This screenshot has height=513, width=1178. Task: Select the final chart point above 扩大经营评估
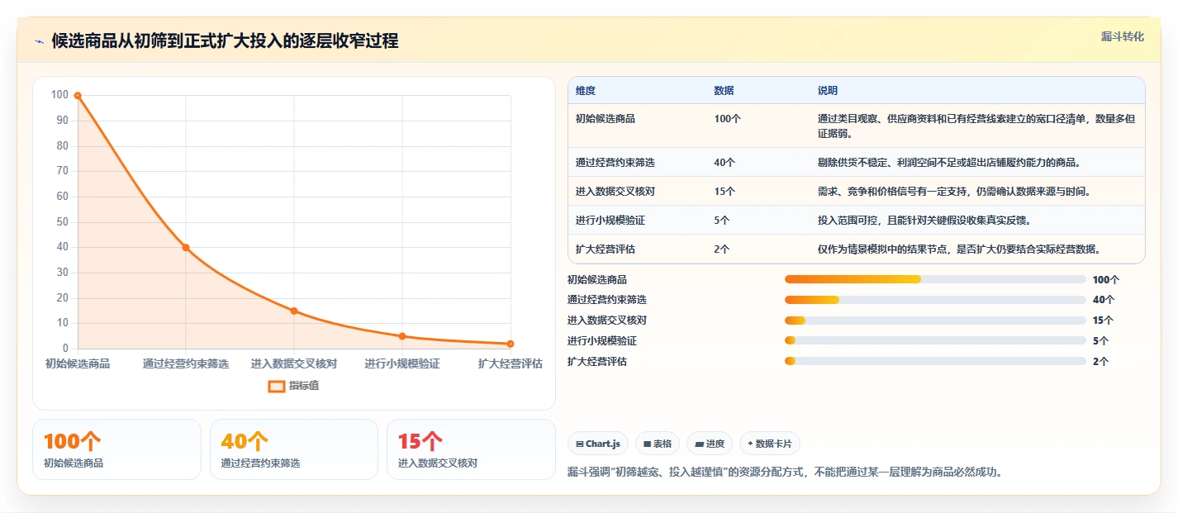[511, 344]
